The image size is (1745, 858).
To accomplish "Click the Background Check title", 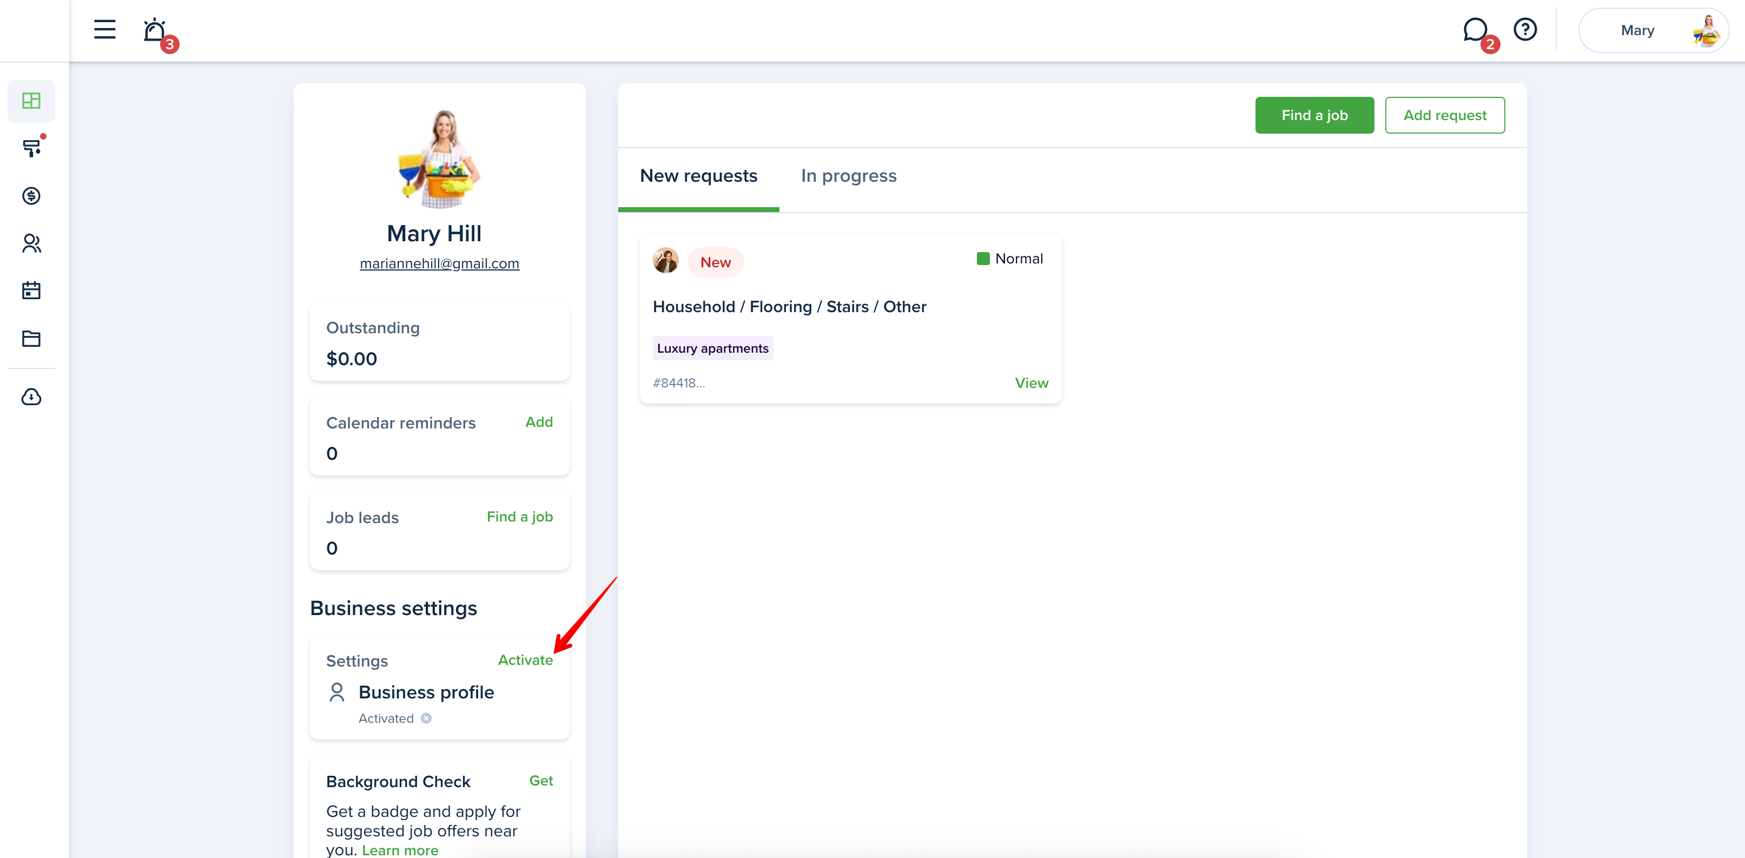I will tap(398, 781).
